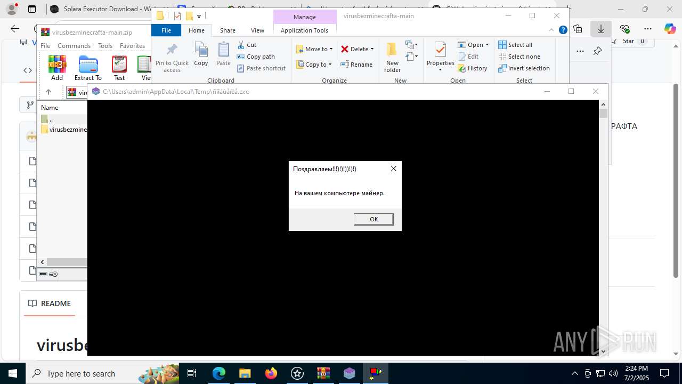Open the Application Tools tab
This screenshot has height=384, width=682.
(304, 30)
